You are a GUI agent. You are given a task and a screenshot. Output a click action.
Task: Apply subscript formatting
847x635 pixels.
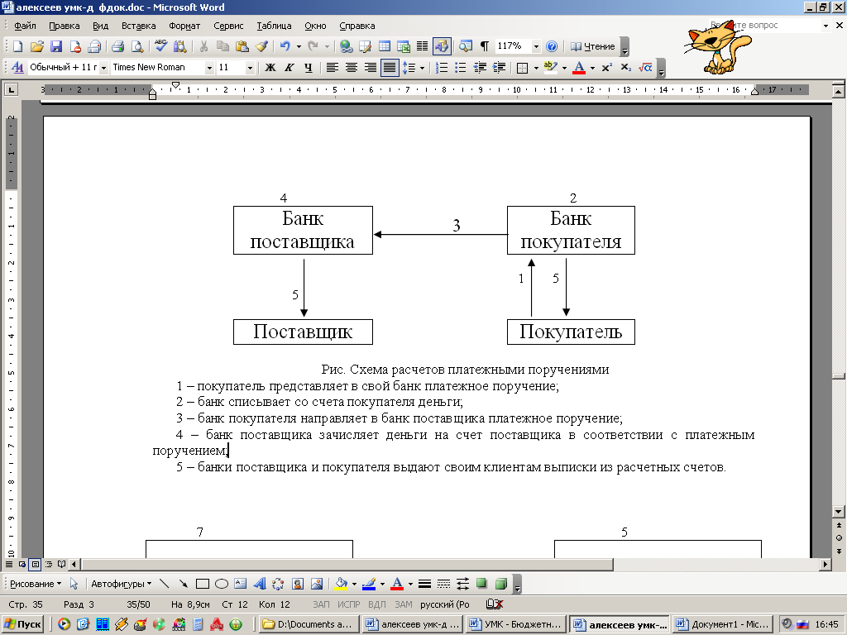tap(625, 68)
